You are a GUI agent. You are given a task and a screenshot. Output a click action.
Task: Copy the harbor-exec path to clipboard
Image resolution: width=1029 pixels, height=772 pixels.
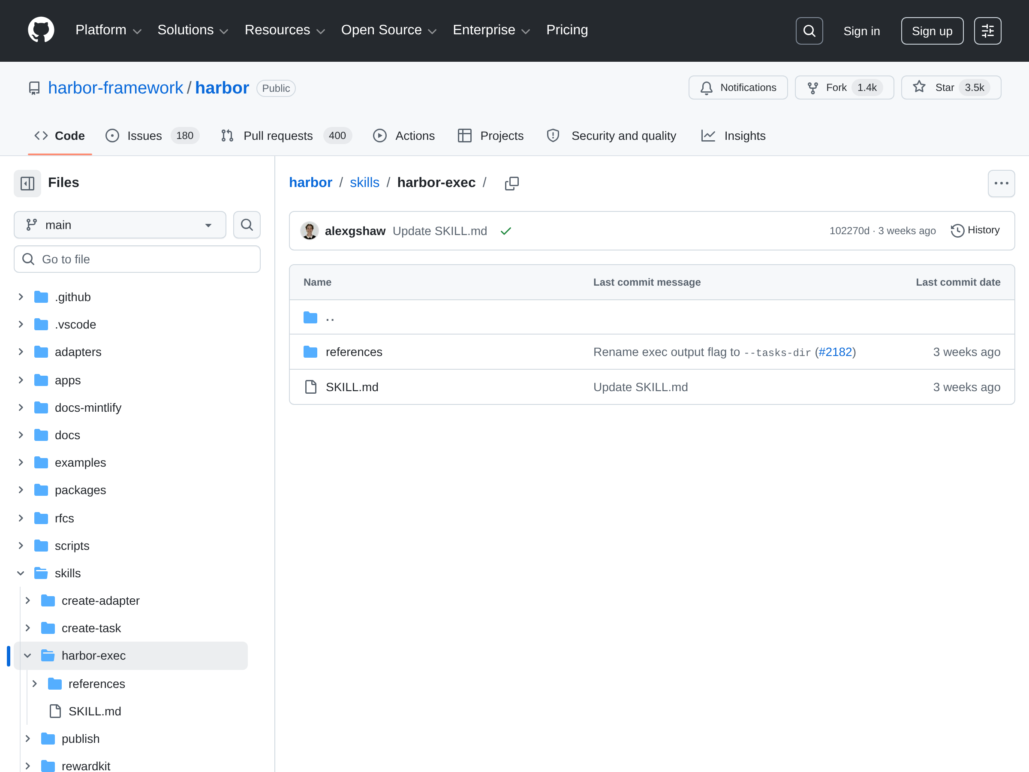[511, 183]
